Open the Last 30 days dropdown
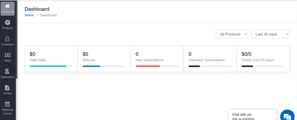The image size is (297, 120). tap(271, 34)
